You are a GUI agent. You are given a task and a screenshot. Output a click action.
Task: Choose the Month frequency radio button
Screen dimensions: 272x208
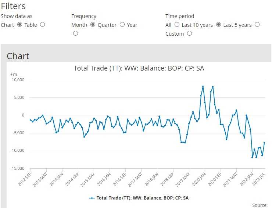tap(93, 25)
